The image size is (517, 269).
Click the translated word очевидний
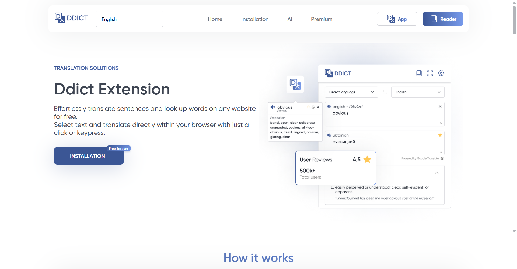click(x=344, y=142)
